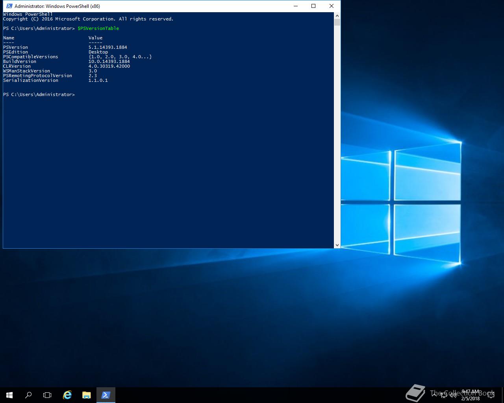Click the BuildVersion row name

pos(20,61)
